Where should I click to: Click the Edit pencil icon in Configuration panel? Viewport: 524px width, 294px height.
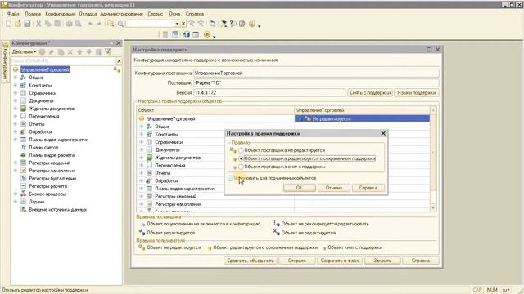(52, 51)
